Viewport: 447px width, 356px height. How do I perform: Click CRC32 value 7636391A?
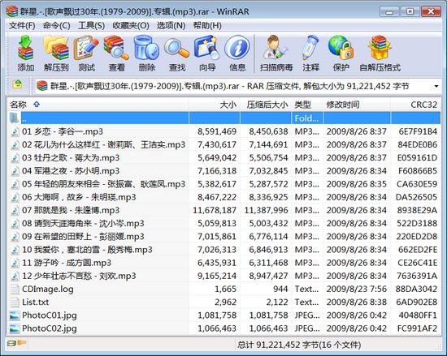point(417,276)
